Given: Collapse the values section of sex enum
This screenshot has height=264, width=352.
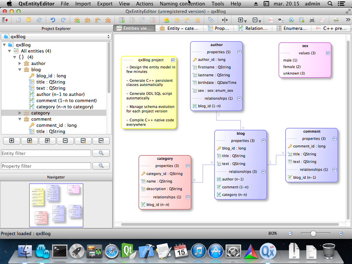Looking at the screenshot, I should (x=328, y=53).
